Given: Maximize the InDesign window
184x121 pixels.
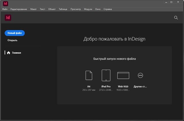Looking at the screenshot, I should [x=171, y=2].
